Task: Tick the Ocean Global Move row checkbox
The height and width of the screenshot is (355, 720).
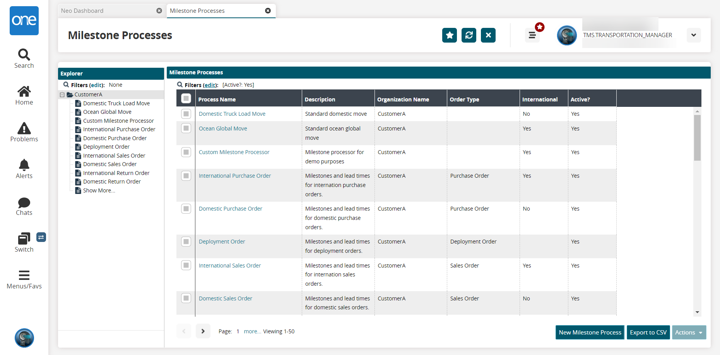Action: pyautogui.click(x=186, y=128)
